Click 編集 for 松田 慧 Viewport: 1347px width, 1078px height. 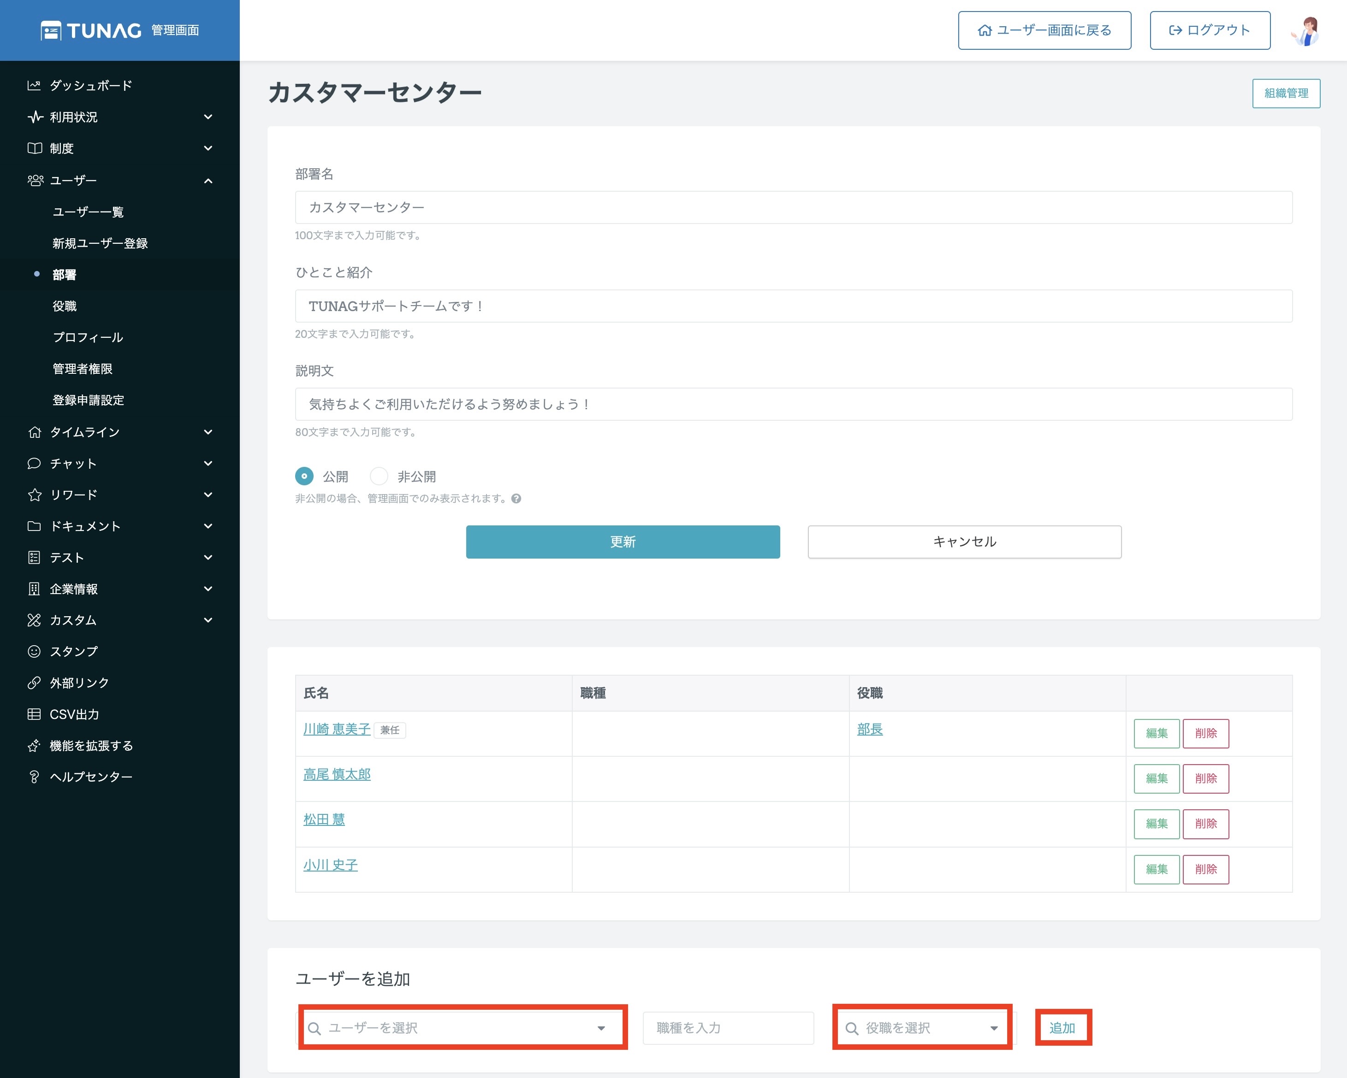(1157, 824)
